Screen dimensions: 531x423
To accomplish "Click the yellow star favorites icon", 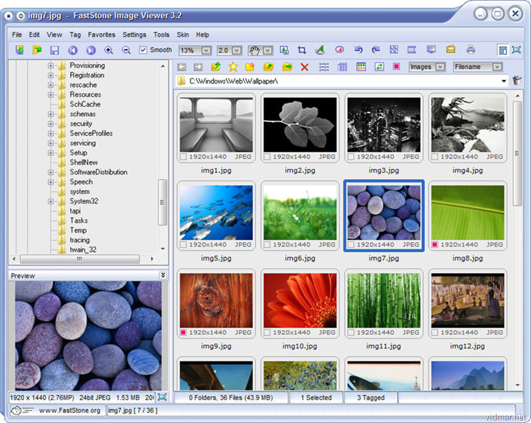I will (x=233, y=67).
